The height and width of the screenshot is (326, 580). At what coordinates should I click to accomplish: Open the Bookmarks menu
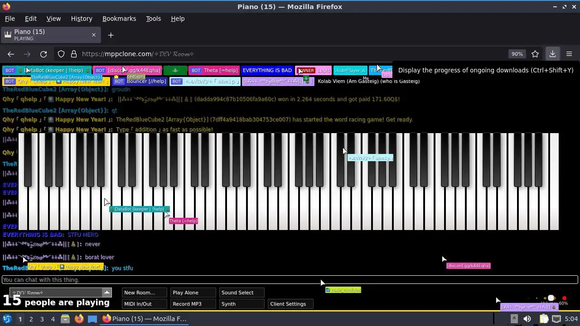119,19
